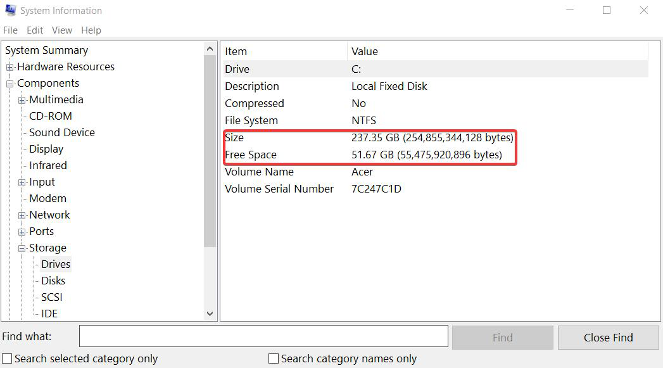663x368 pixels.
Task: Click the tree scrollbar down arrow
Action: coord(210,314)
